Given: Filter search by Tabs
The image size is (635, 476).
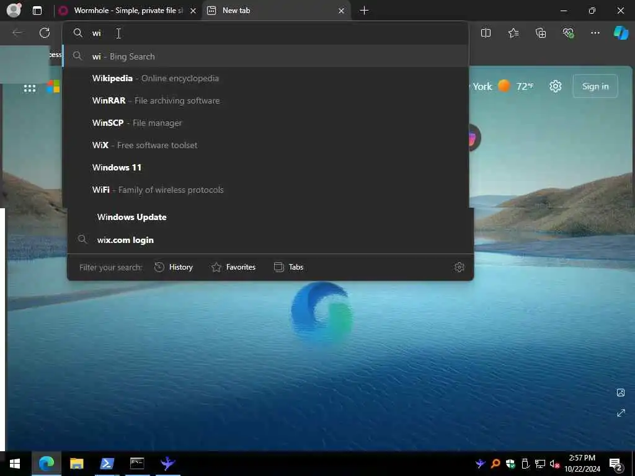Looking at the screenshot, I should (289, 267).
